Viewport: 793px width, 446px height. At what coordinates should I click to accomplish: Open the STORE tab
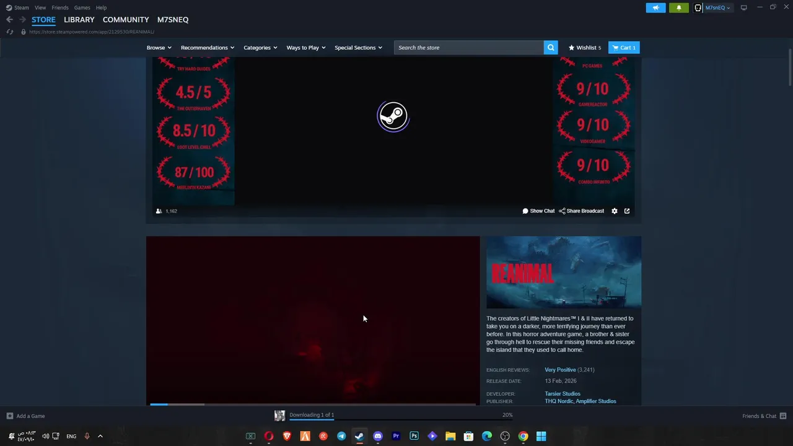(43, 20)
